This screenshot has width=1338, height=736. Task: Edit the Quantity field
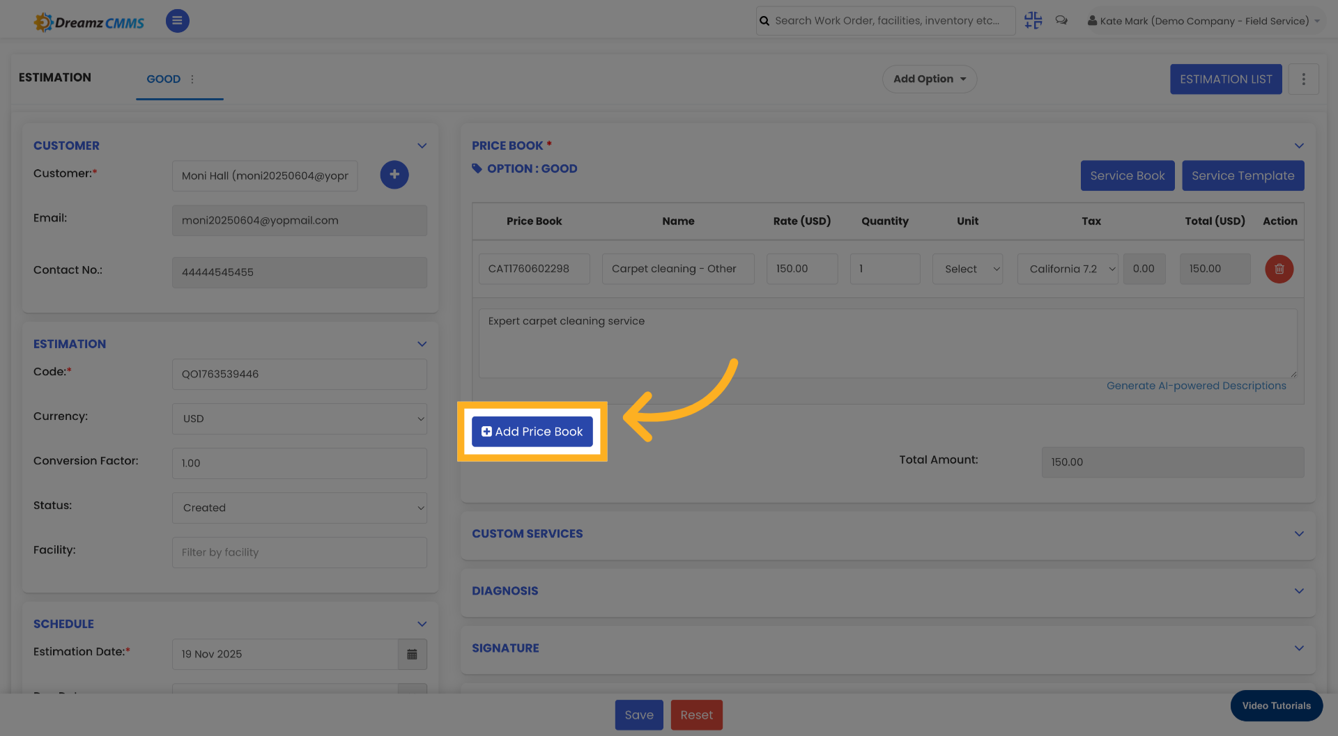[x=885, y=269]
